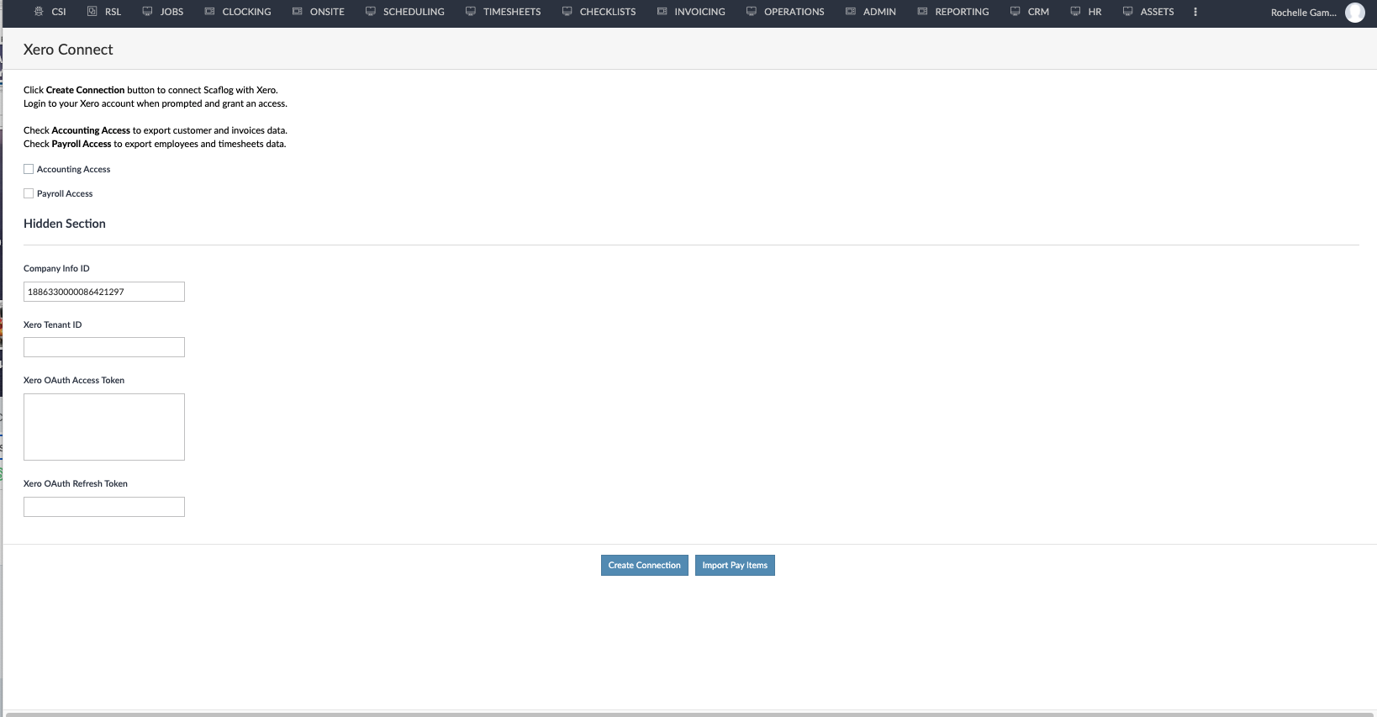Open the Rochelle Gam... user account name
1377x717 pixels.
point(1303,13)
